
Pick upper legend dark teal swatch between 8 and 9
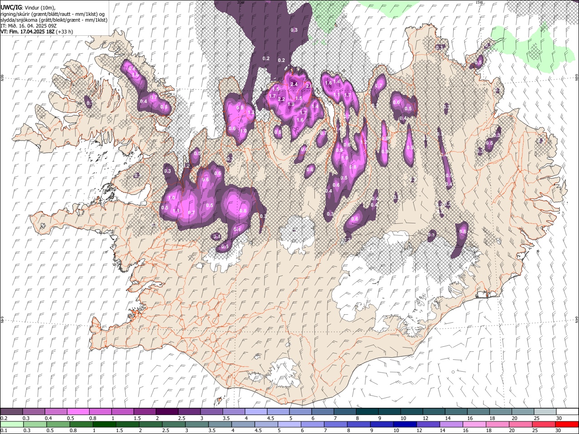coord(367,412)
